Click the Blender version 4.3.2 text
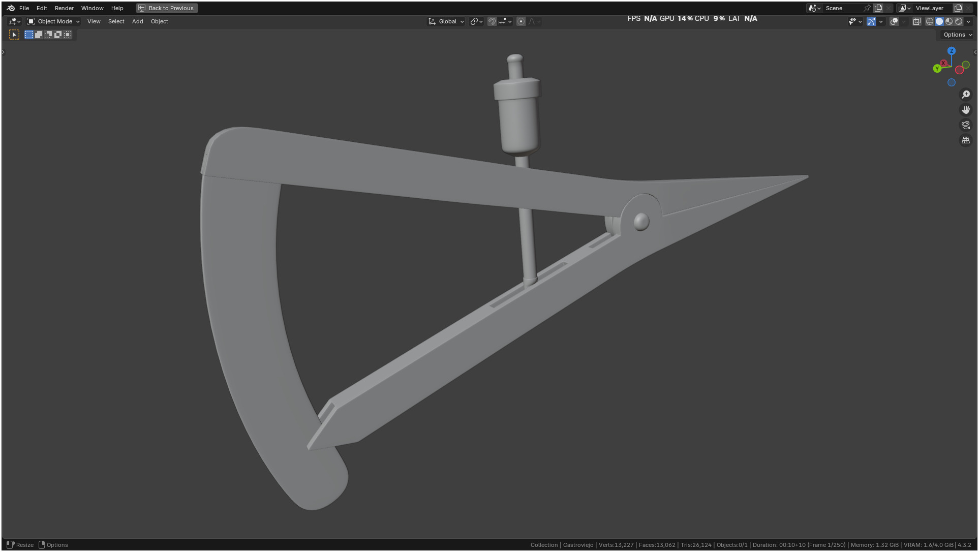 point(964,545)
